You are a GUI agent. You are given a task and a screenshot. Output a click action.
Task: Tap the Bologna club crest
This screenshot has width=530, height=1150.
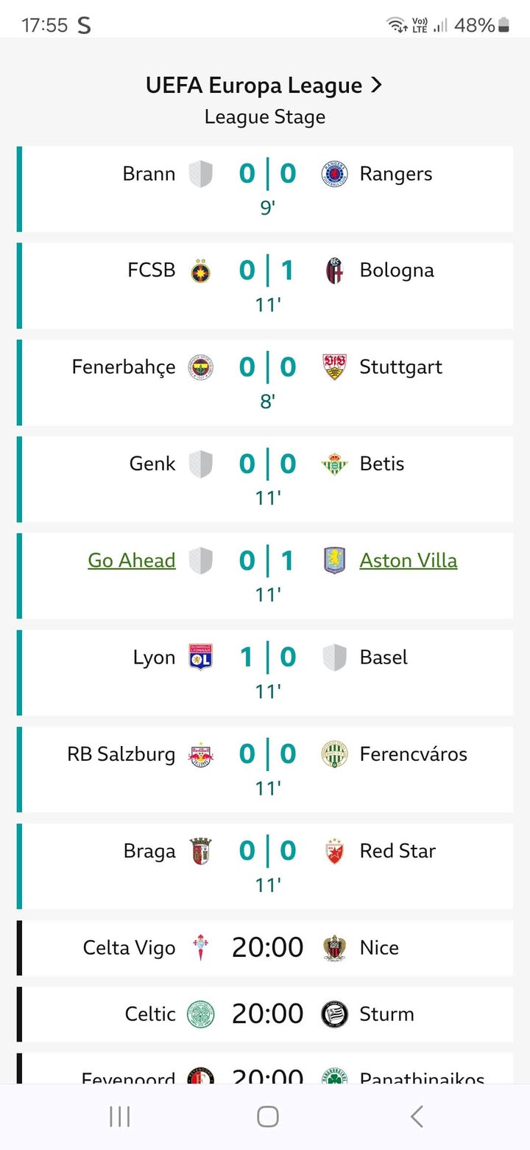pos(335,271)
